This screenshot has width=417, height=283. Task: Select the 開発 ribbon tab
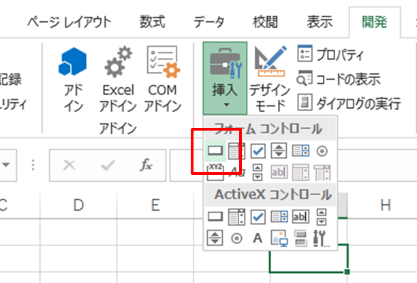[x=375, y=22]
